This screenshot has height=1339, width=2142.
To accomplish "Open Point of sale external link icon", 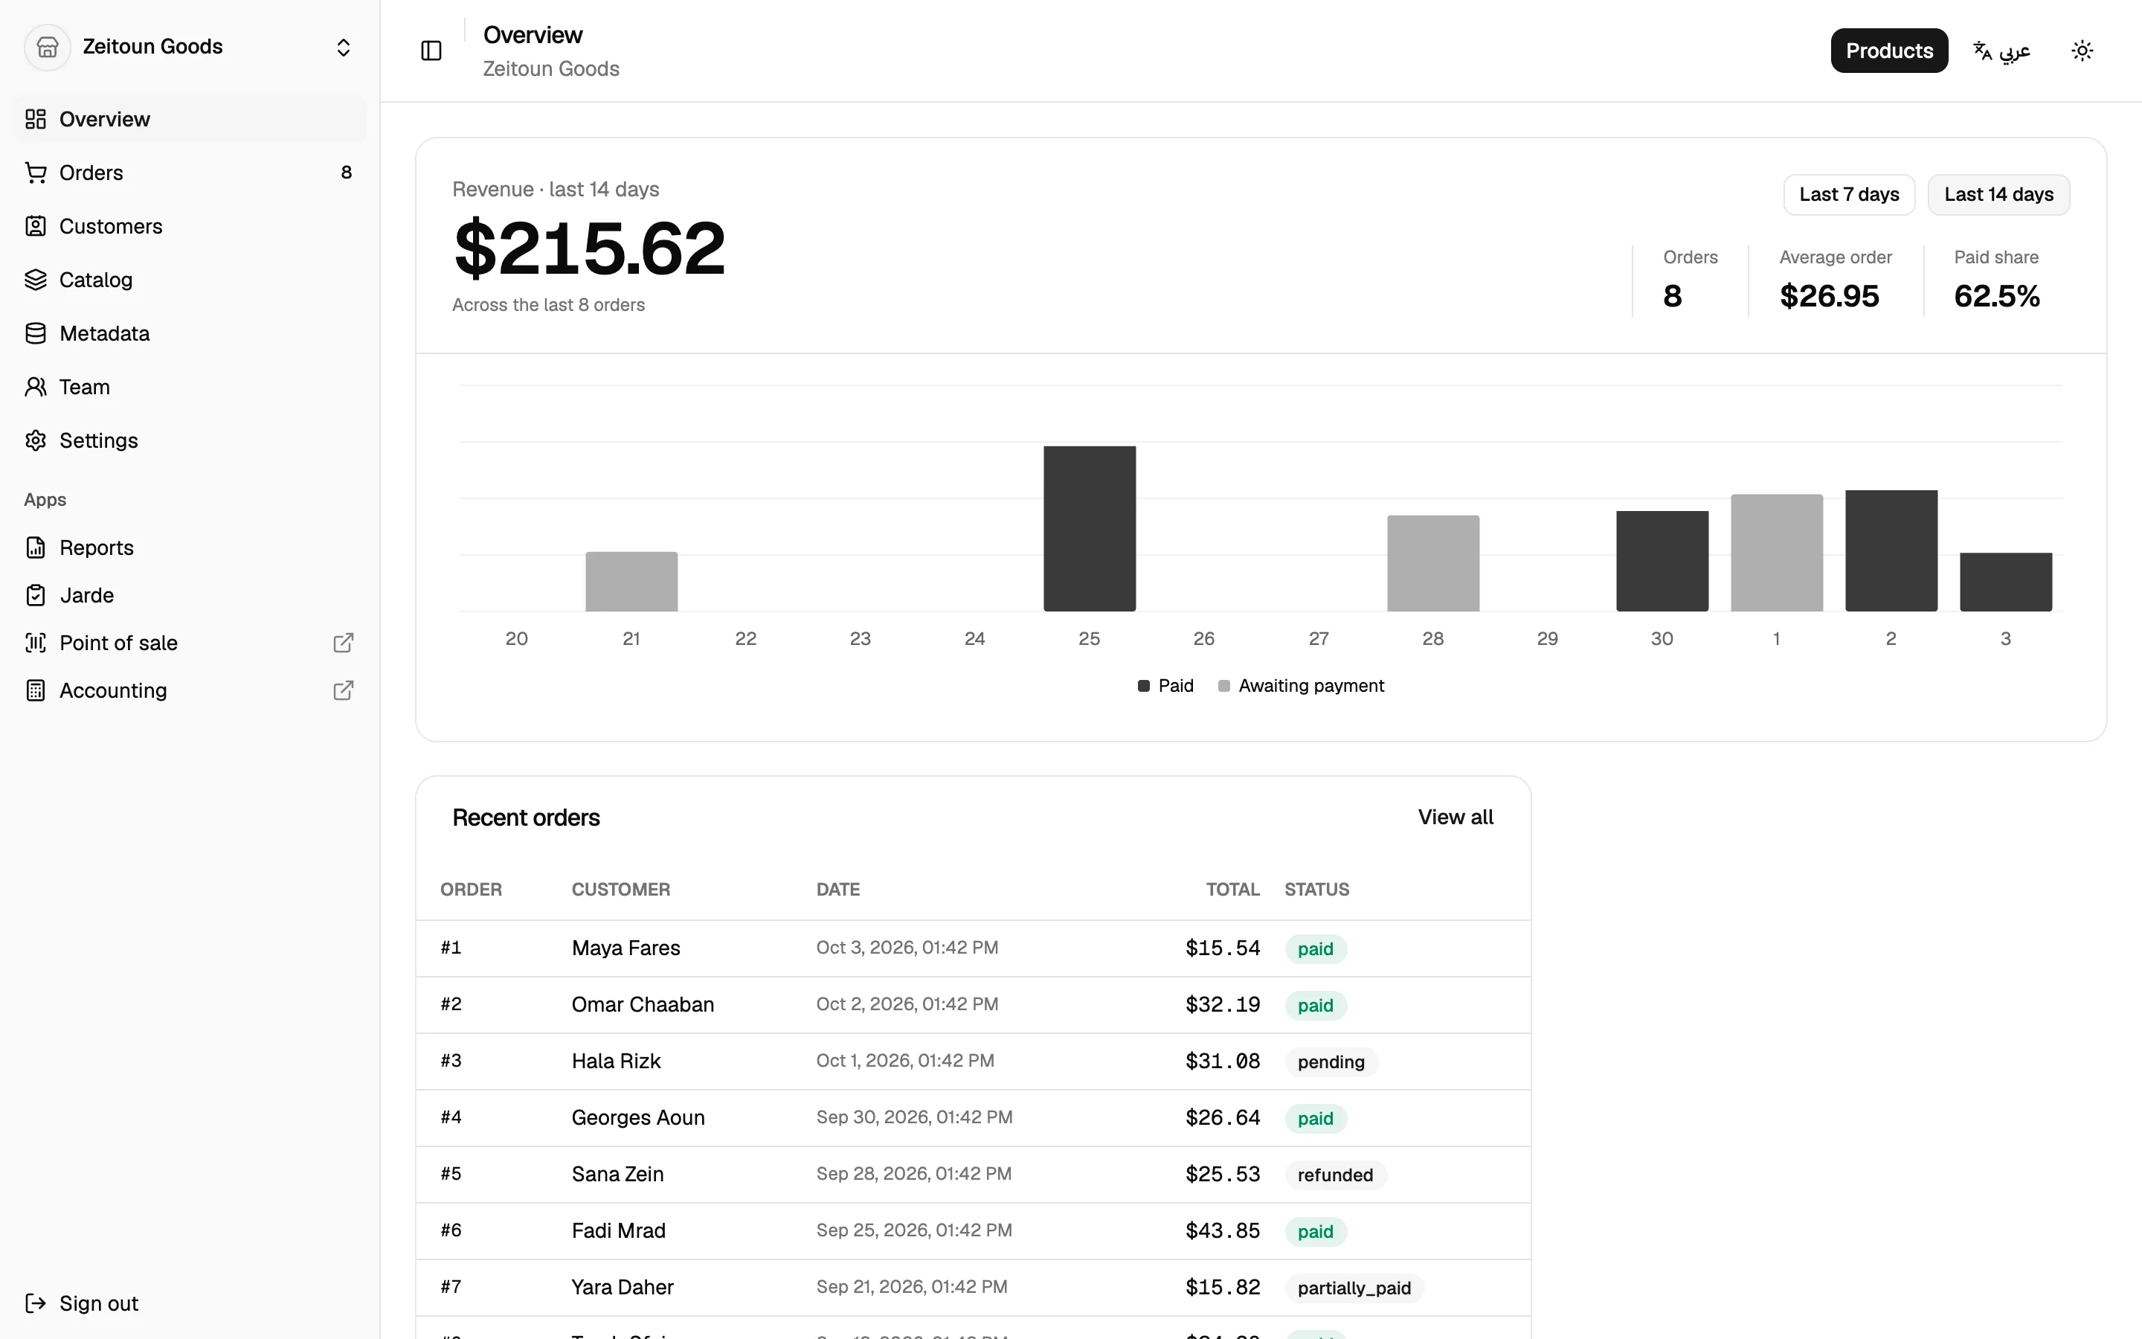I will click(344, 643).
